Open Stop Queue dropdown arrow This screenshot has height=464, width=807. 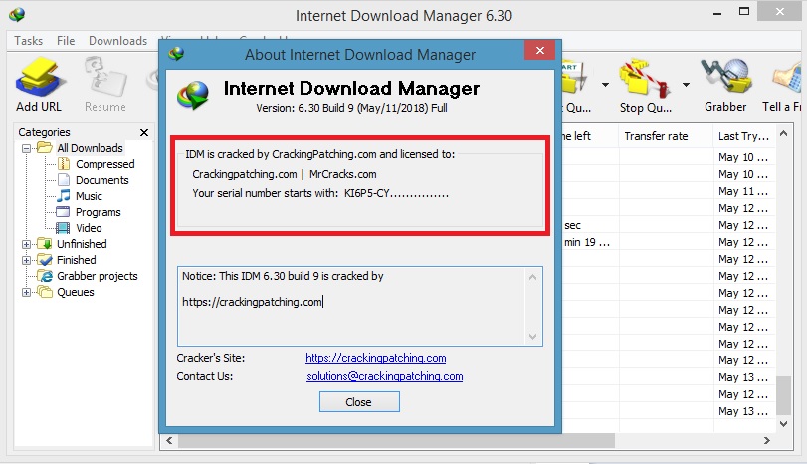point(686,84)
